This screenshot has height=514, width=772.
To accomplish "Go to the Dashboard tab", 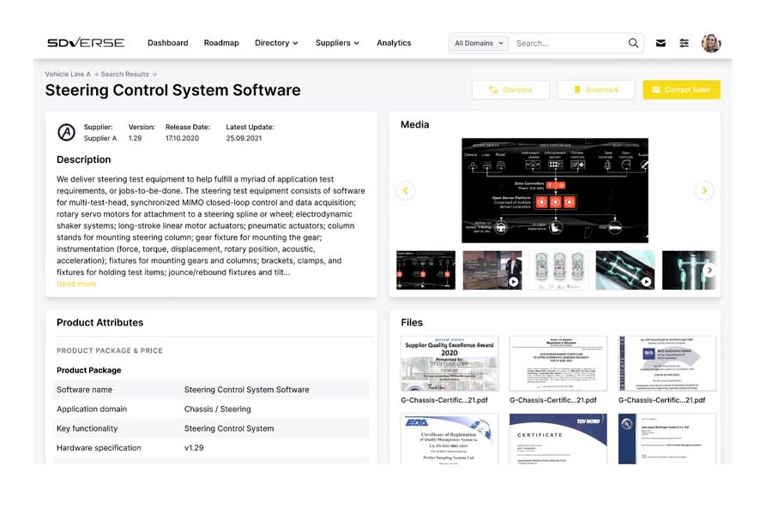I will pos(167,43).
